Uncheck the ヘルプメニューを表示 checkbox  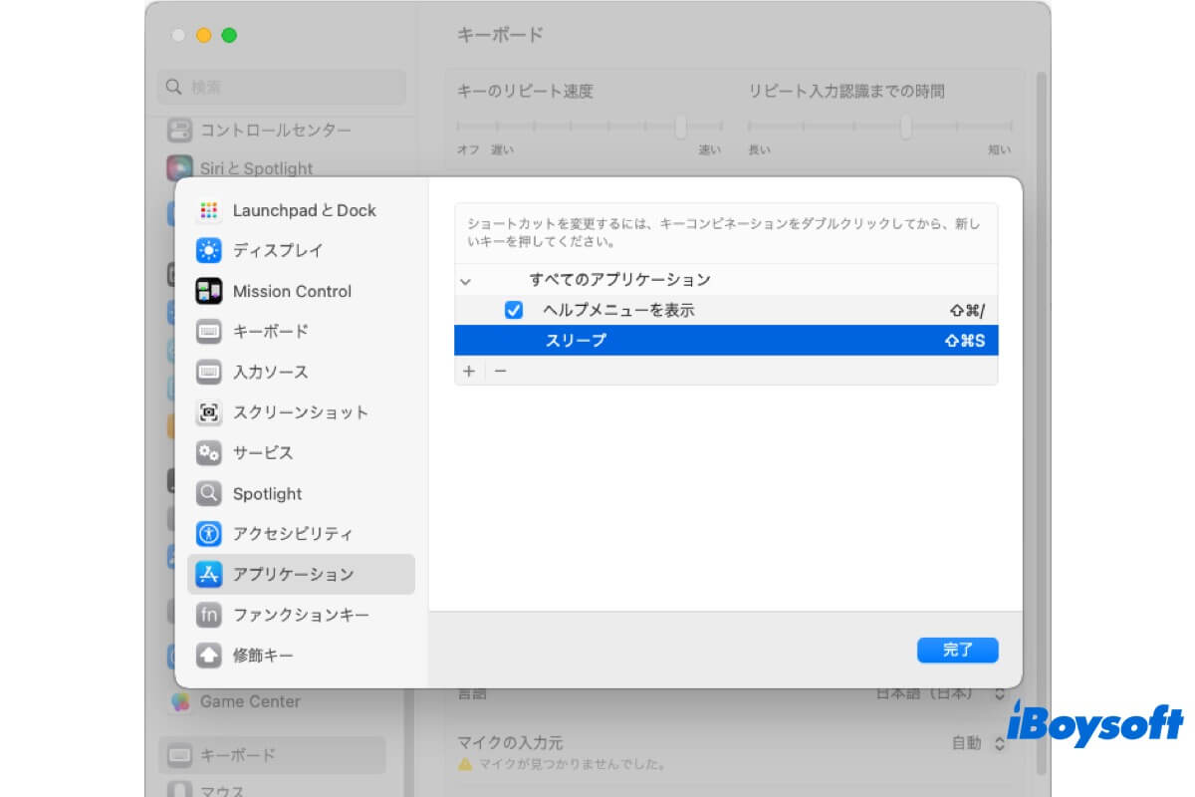(x=514, y=311)
